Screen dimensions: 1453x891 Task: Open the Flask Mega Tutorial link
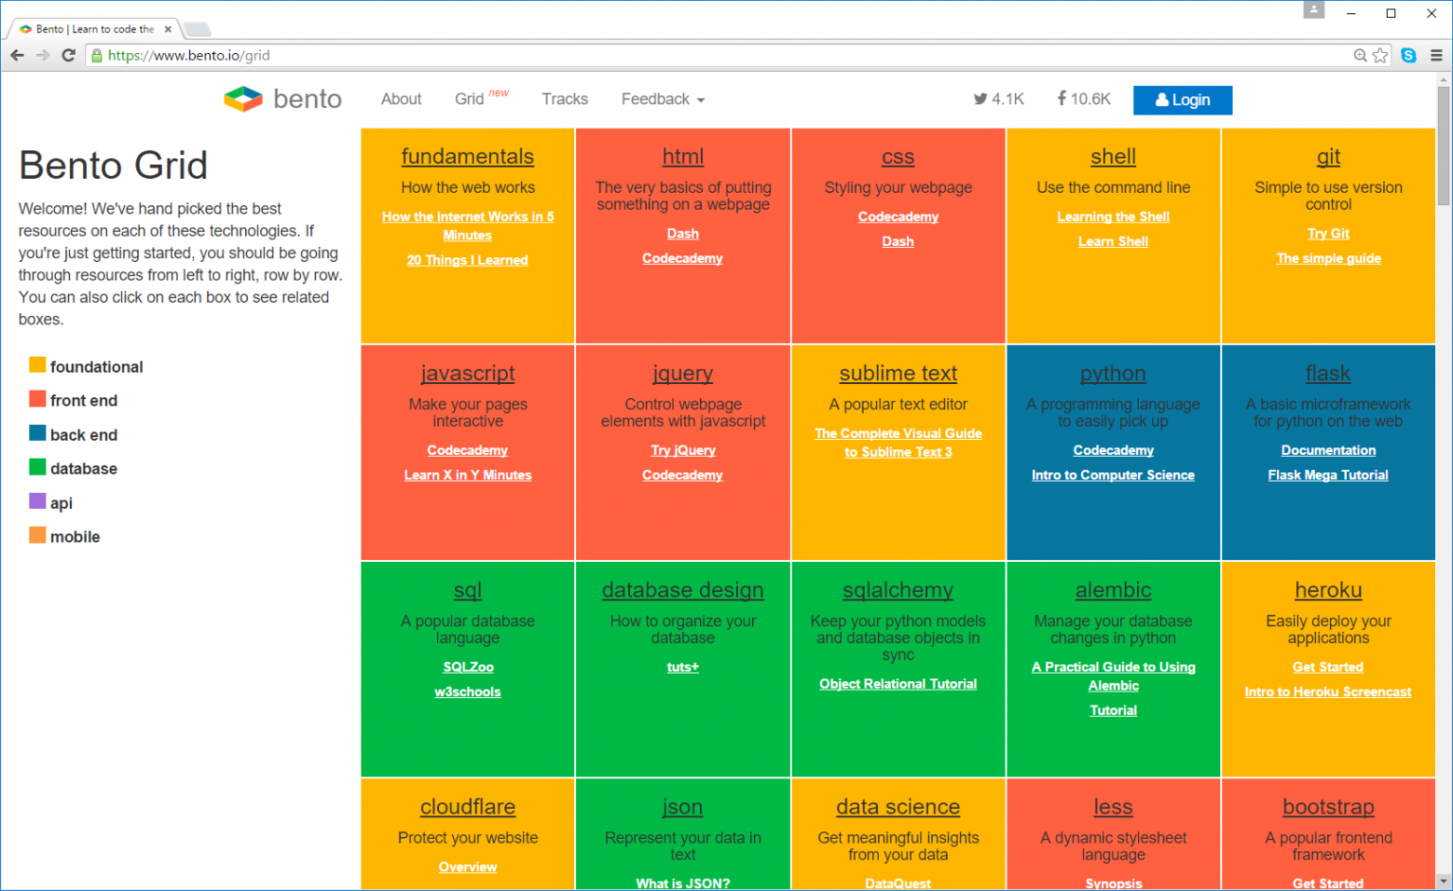[x=1328, y=475]
